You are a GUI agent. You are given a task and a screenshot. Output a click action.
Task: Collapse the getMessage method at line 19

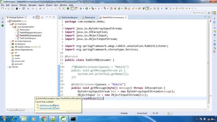point(64,84)
